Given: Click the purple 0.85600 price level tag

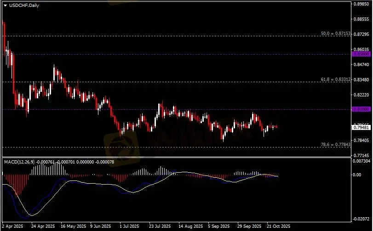Looking at the screenshot, I should (x=362, y=54).
